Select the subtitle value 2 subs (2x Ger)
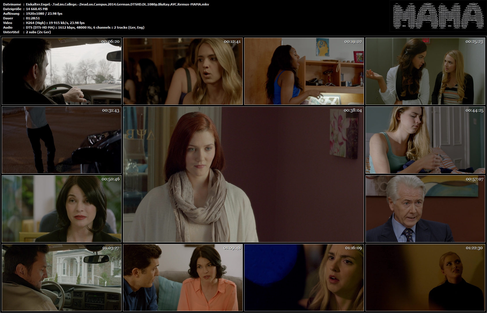 38,32
